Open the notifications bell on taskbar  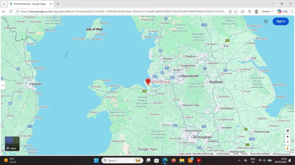point(290,160)
